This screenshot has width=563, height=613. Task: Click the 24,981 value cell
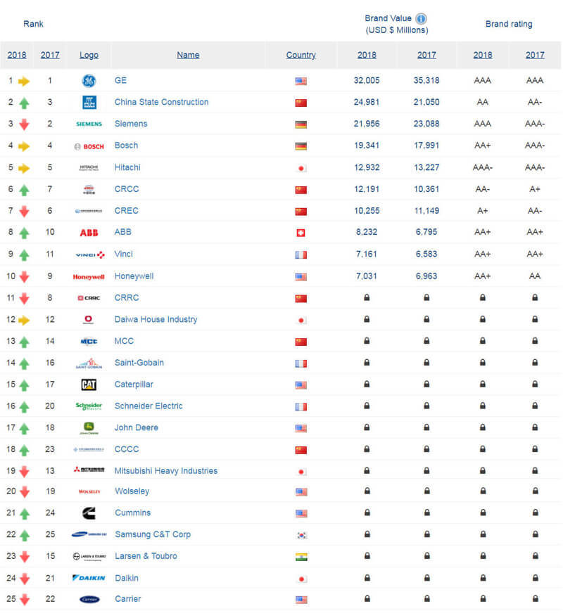tap(367, 102)
